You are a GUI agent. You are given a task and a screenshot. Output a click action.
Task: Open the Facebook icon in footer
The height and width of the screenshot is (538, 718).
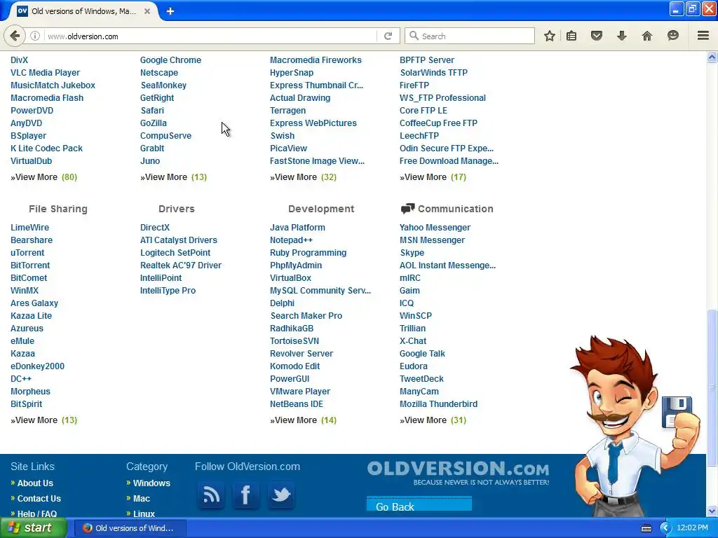(246, 495)
